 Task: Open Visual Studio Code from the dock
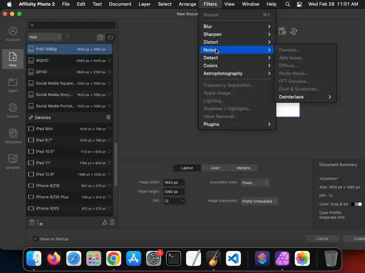click(x=233, y=258)
